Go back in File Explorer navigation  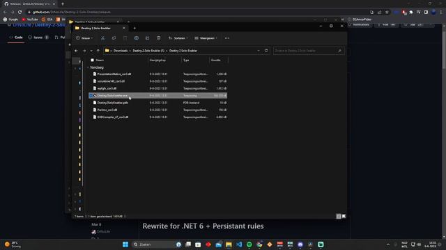pyautogui.click(x=76, y=51)
